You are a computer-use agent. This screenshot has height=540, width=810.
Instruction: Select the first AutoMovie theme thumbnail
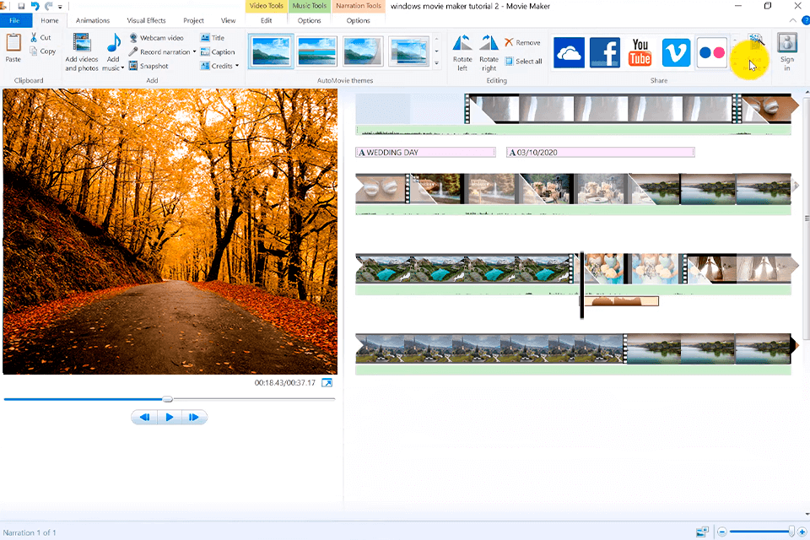(x=271, y=51)
